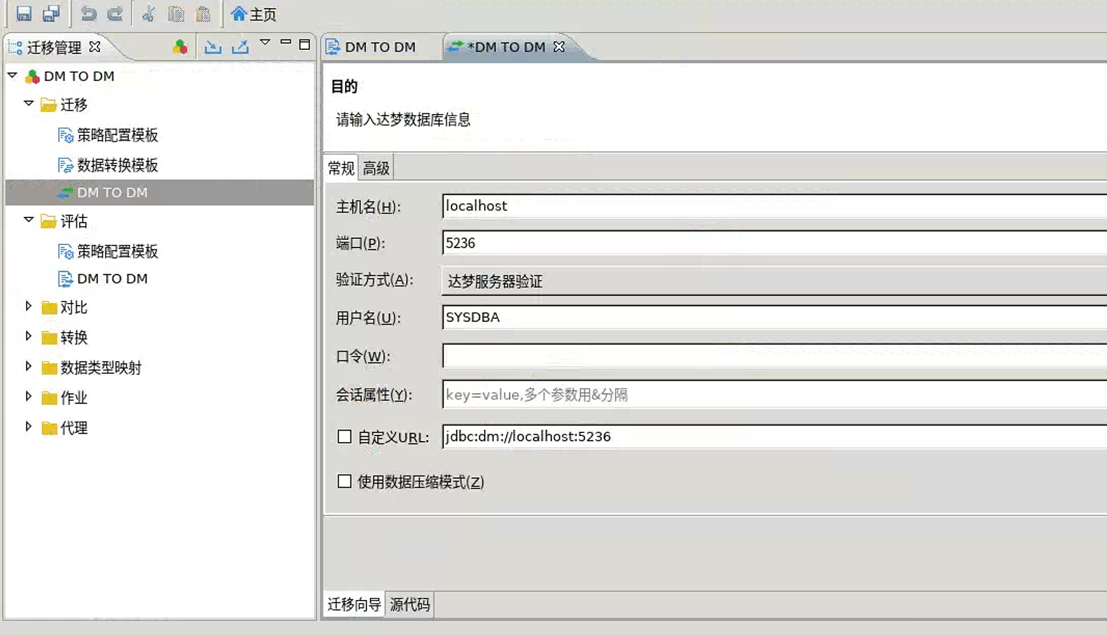This screenshot has width=1107, height=635.
Task: Select DM TO DM migration item under 迁移
Action: click(112, 192)
